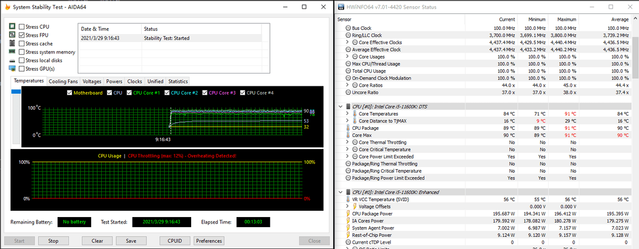
Task: Uncheck the Stress FPU checkbox
Action: pyautogui.click(x=21, y=35)
